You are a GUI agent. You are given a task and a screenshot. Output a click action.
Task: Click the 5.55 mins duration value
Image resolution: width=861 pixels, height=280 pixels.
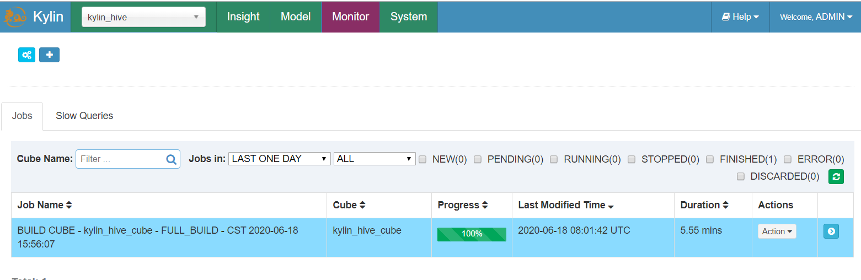click(x=701, y=230)
